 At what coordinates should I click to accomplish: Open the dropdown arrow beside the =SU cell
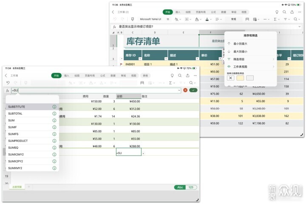tap(143, 154)
